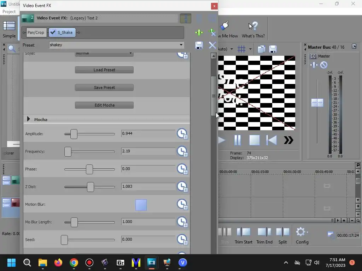
Task: Click the Z Dist slider handle
Action: (x=90, y=187)
